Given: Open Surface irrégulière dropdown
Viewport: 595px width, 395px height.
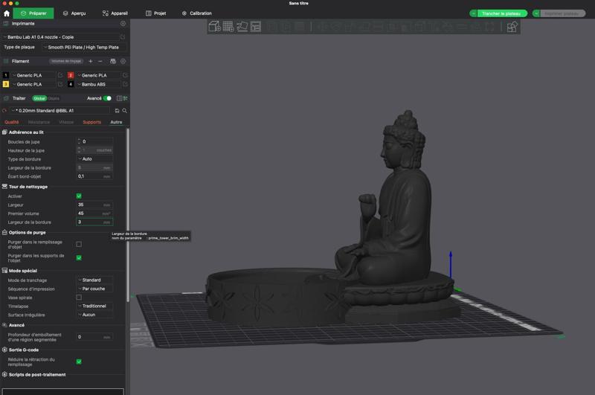Looking at the screenshot, I should tap(95, 315).
